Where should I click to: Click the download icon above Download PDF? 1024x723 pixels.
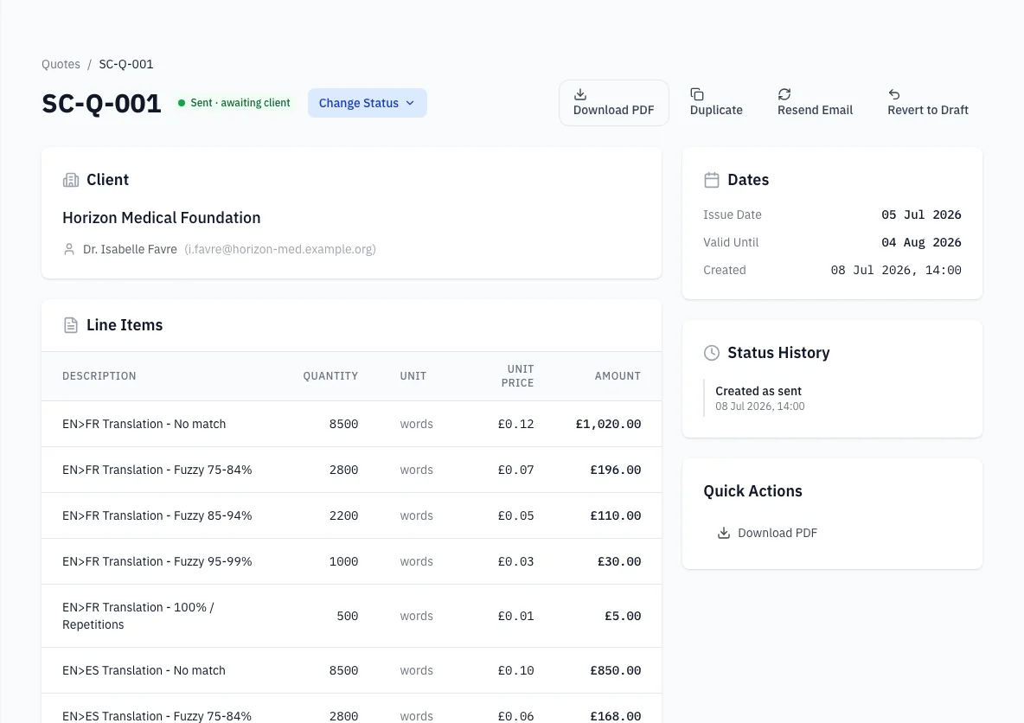coord(580,94)
